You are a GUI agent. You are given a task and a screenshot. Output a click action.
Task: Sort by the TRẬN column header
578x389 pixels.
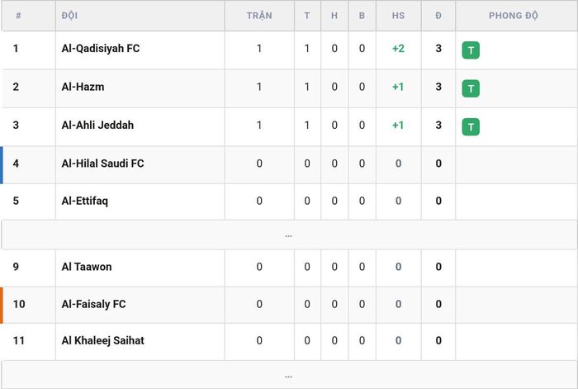coord(259,16)
